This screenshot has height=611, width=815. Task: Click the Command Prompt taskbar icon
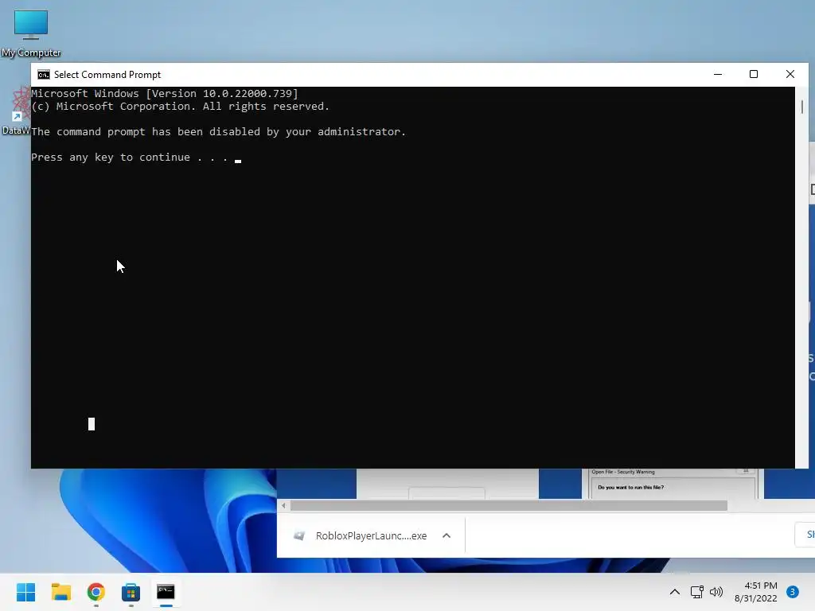pyautogui.click(x=166, y=592)
